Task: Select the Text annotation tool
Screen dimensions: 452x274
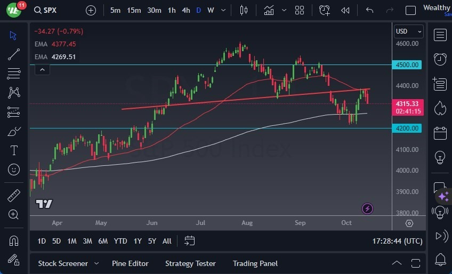Action: 14,150
